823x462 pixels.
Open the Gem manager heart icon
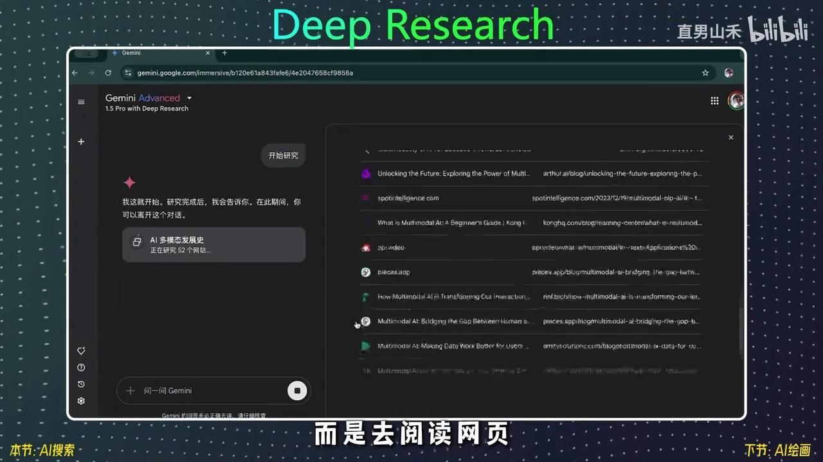click(x=81, y=351)
